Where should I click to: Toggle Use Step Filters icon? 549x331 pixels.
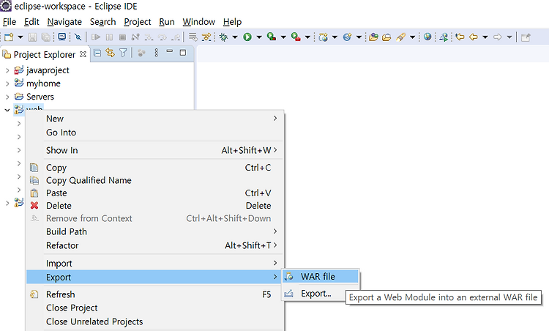(x=206, y=37)
